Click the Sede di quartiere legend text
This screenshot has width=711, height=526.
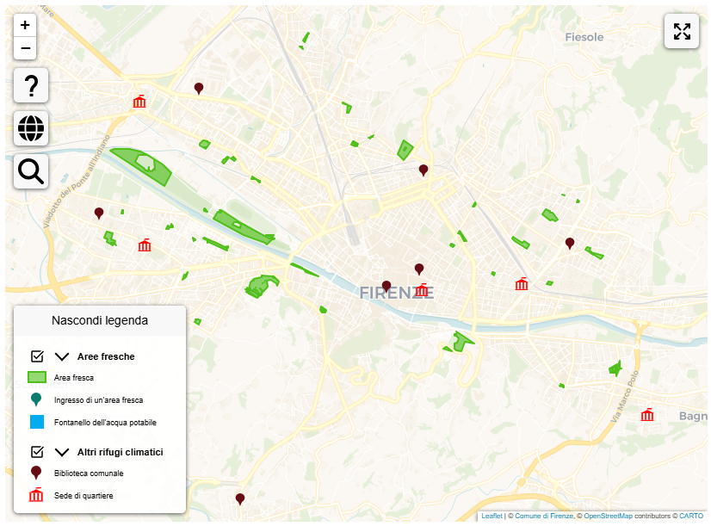(83, 496)
